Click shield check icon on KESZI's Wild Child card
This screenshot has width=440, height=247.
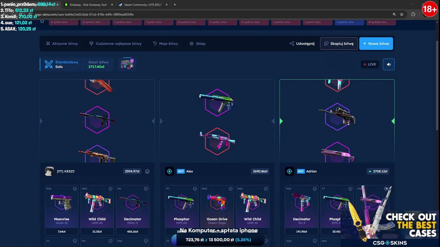(110, 189)
